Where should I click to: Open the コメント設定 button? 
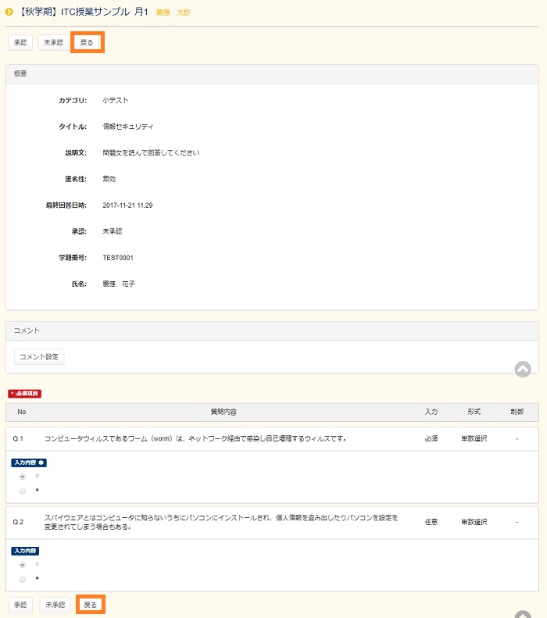click(39, 357)
